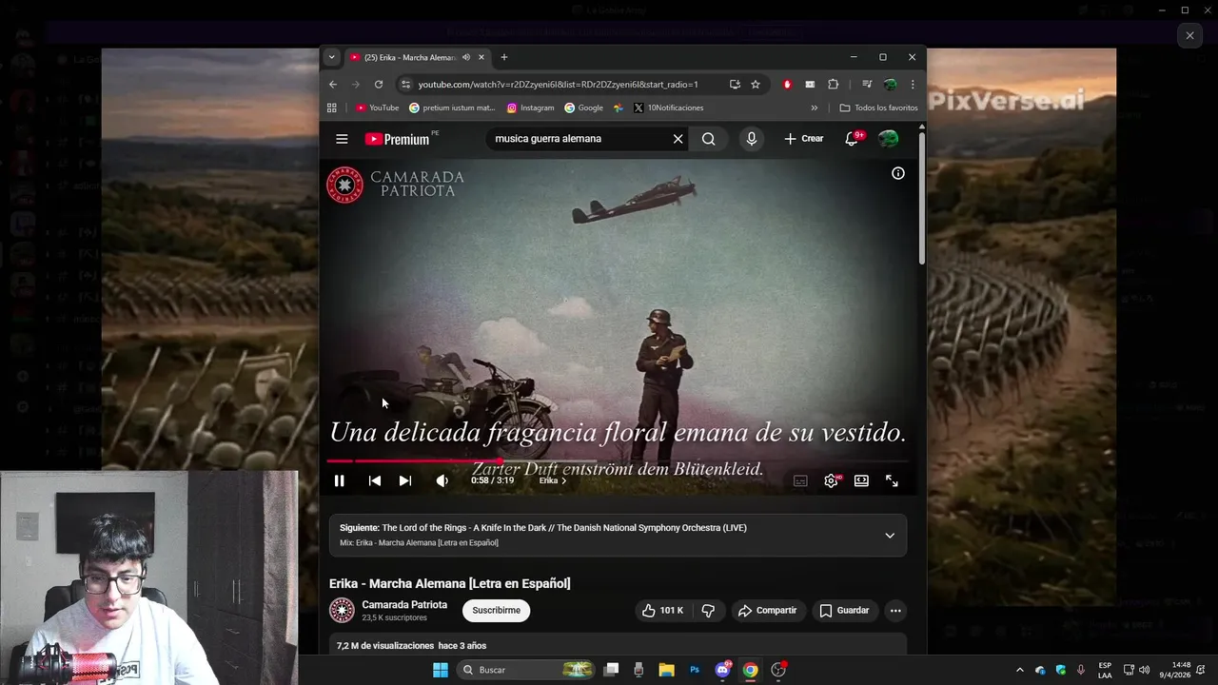The width and height of the screenshot is (1218, 685).
Task: Click the taskbar Buscar search box
Action: (x=526, y=670)
